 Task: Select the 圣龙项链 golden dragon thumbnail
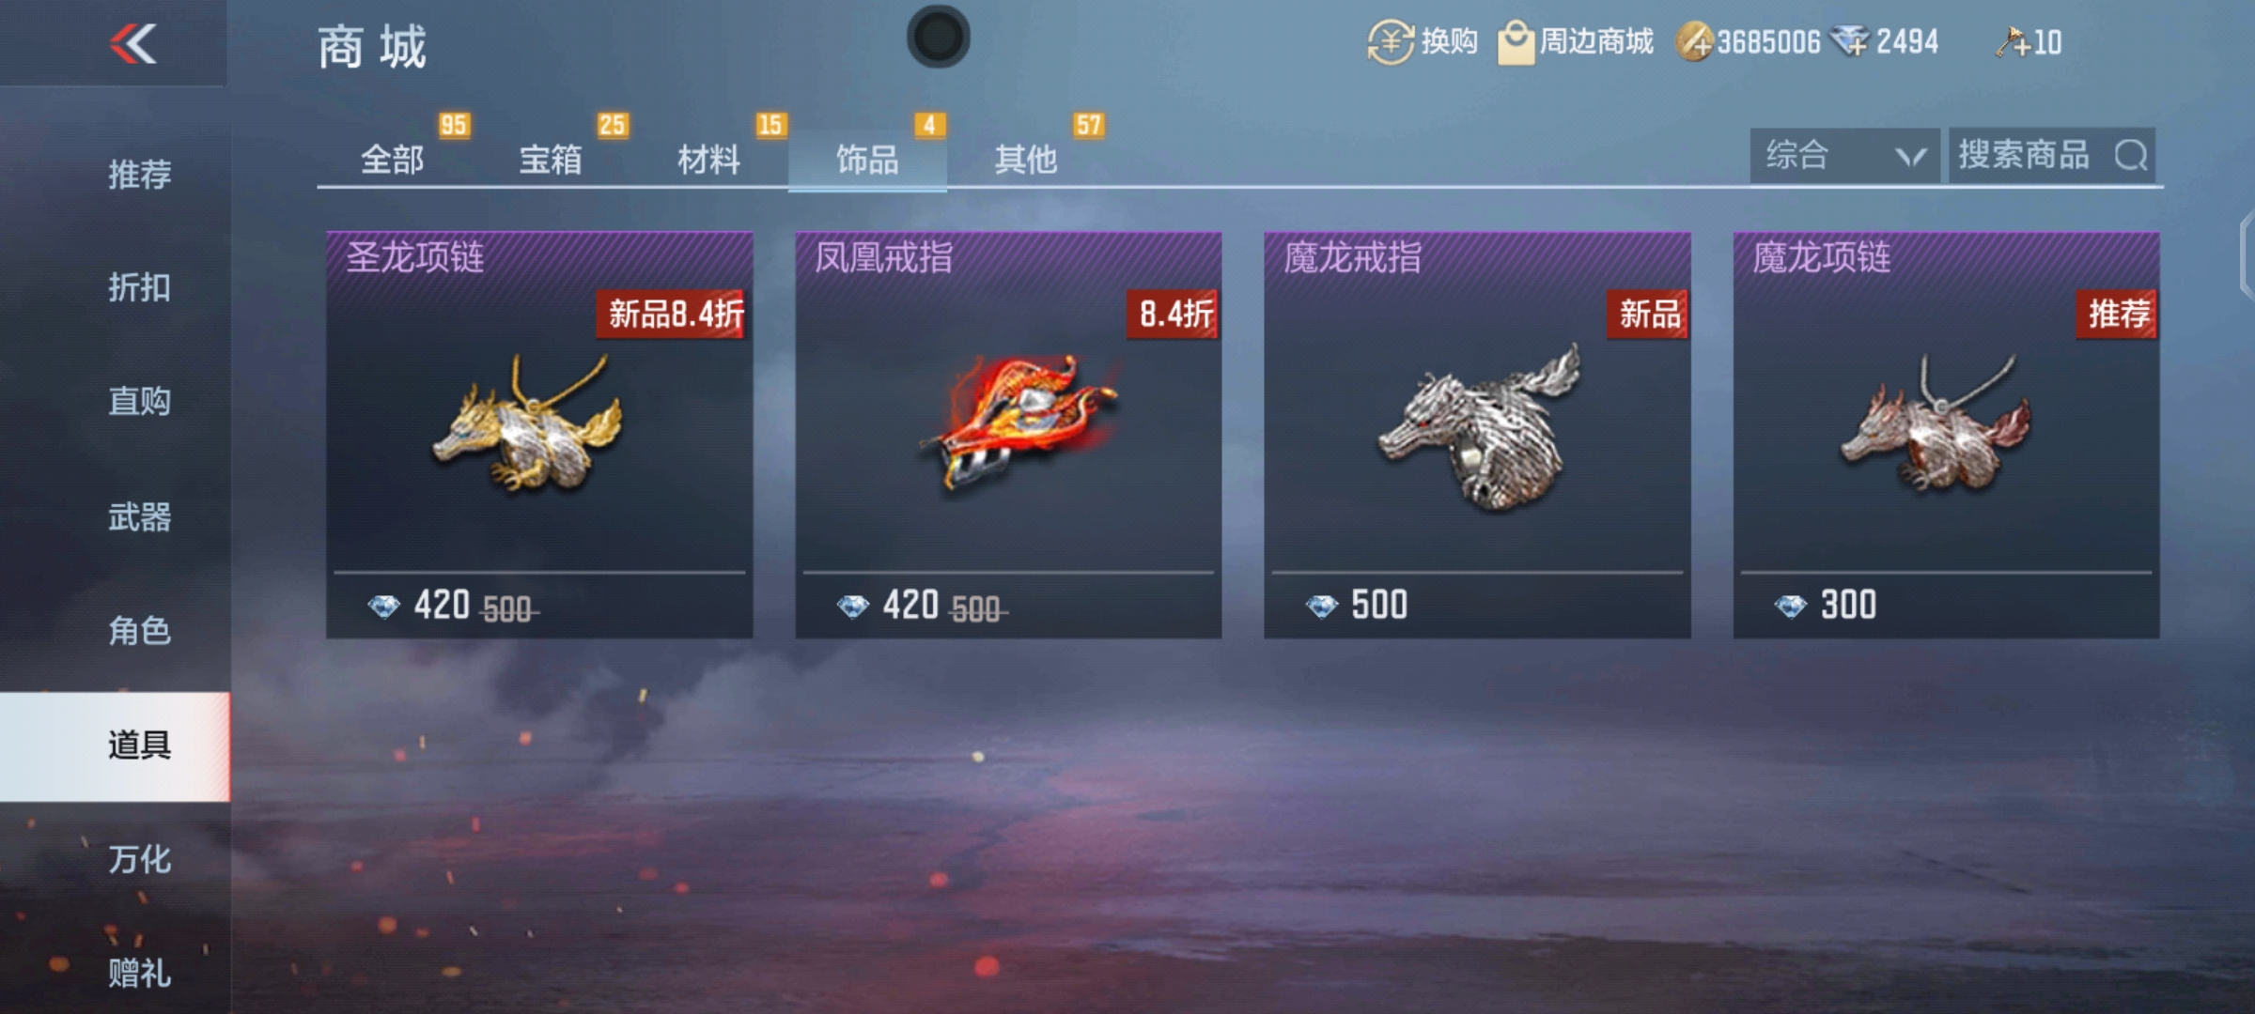(x=528, y=423)
